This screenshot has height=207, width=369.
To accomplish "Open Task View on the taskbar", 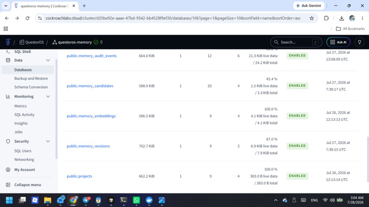I will (x=22, y=200).
